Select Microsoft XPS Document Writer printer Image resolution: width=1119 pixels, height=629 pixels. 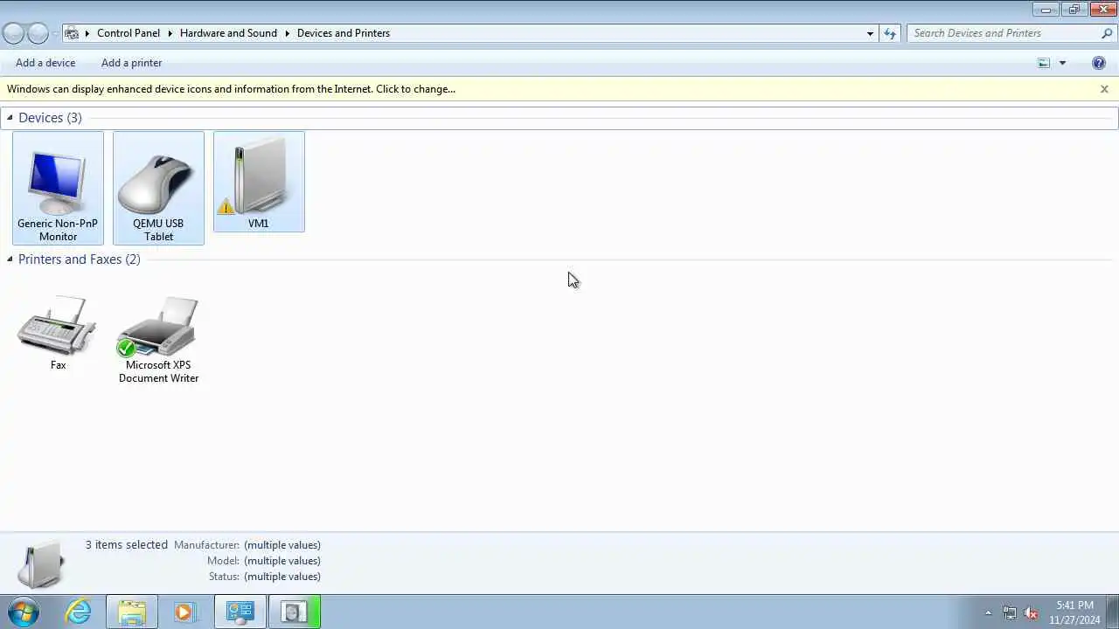(158, 339)
